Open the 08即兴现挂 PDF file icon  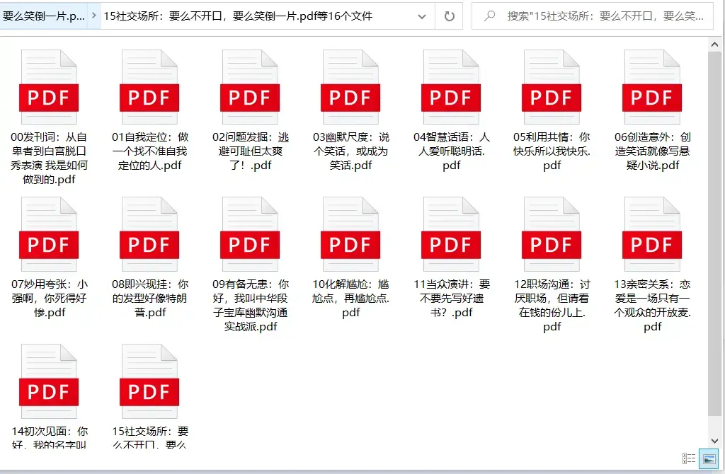point(149,233)
